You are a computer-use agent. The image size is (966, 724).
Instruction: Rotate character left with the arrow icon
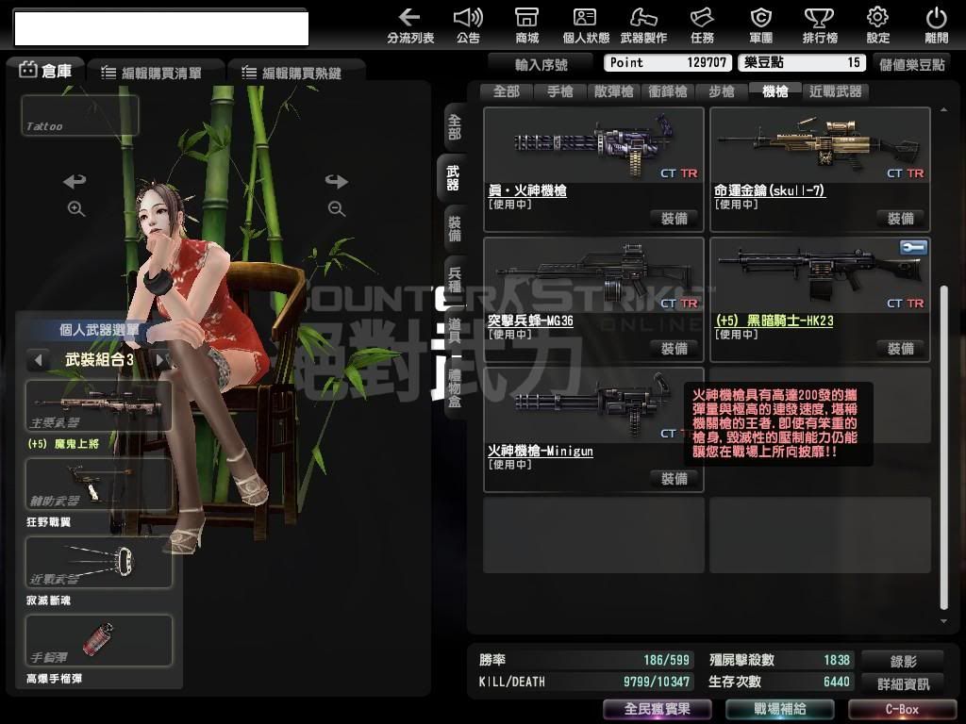(x=75, y=181)
